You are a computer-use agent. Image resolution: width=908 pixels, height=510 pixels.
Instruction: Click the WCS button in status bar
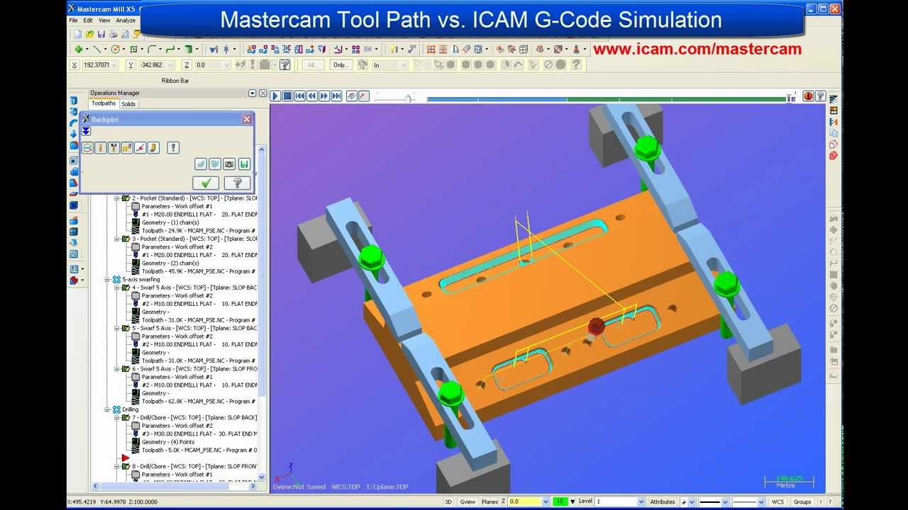(x=778, y=501)
